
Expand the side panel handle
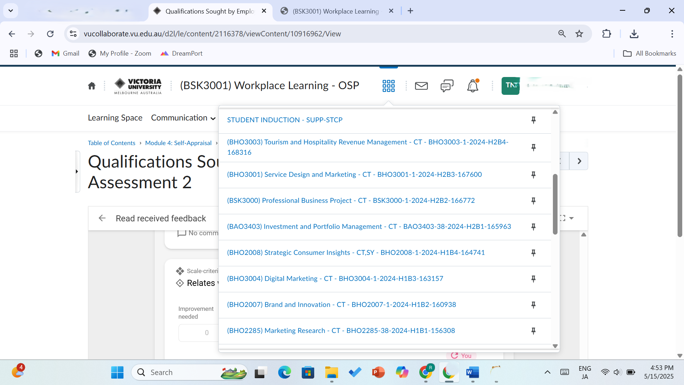click(77, 171)
